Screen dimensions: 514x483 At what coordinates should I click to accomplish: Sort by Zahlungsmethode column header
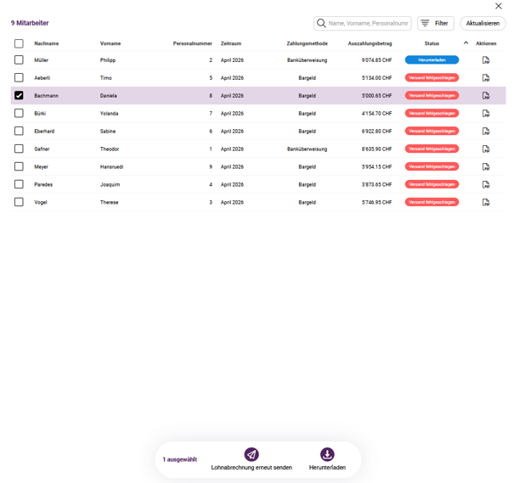(308, 43)
